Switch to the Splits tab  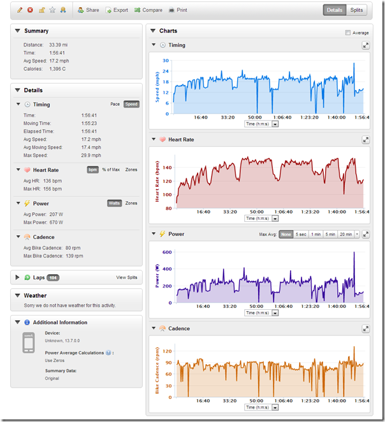tap(358, 10)
